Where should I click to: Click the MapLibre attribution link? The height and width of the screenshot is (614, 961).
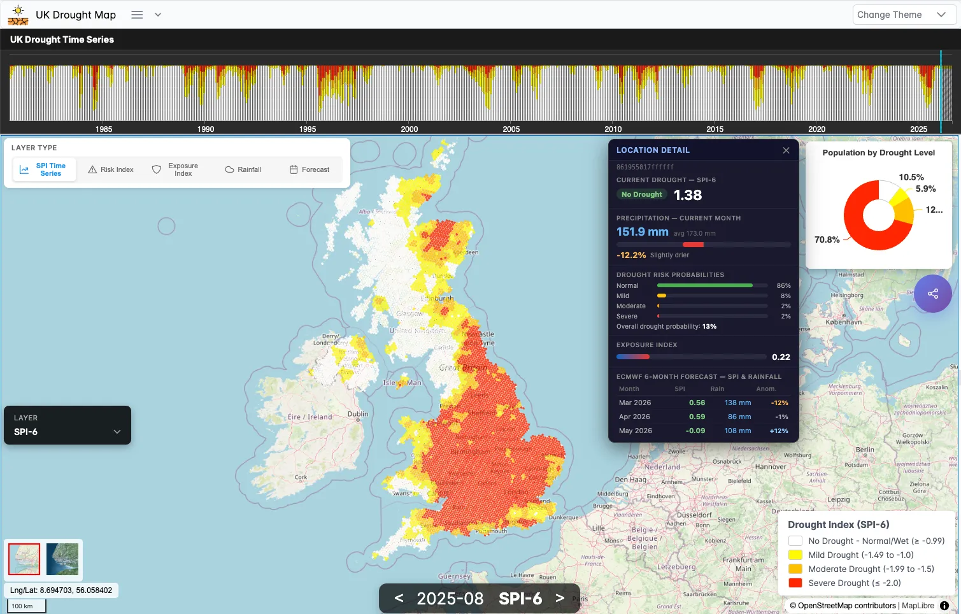[917, 606]
